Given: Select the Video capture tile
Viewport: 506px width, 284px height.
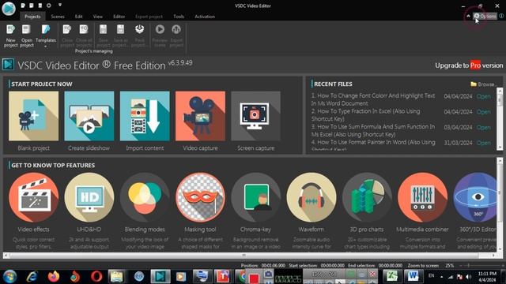Looking at the screenshot, I should 200,116.
